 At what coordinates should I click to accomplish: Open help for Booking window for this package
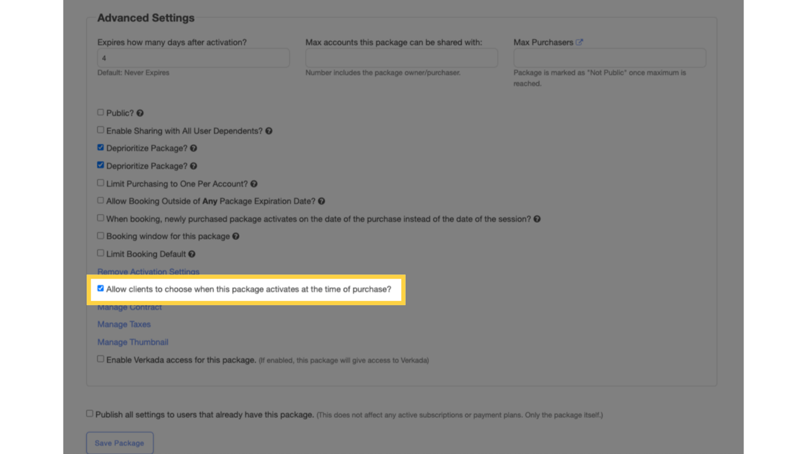[236, 236]
